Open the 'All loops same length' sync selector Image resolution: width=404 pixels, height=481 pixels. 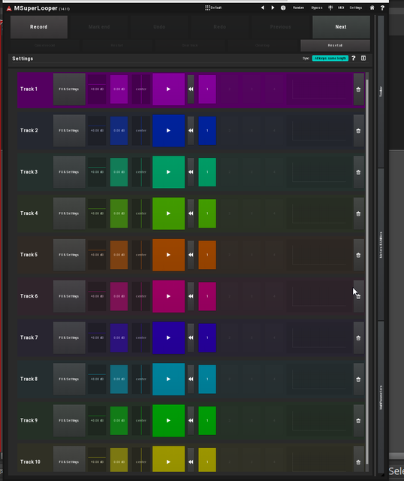point(330,59)
